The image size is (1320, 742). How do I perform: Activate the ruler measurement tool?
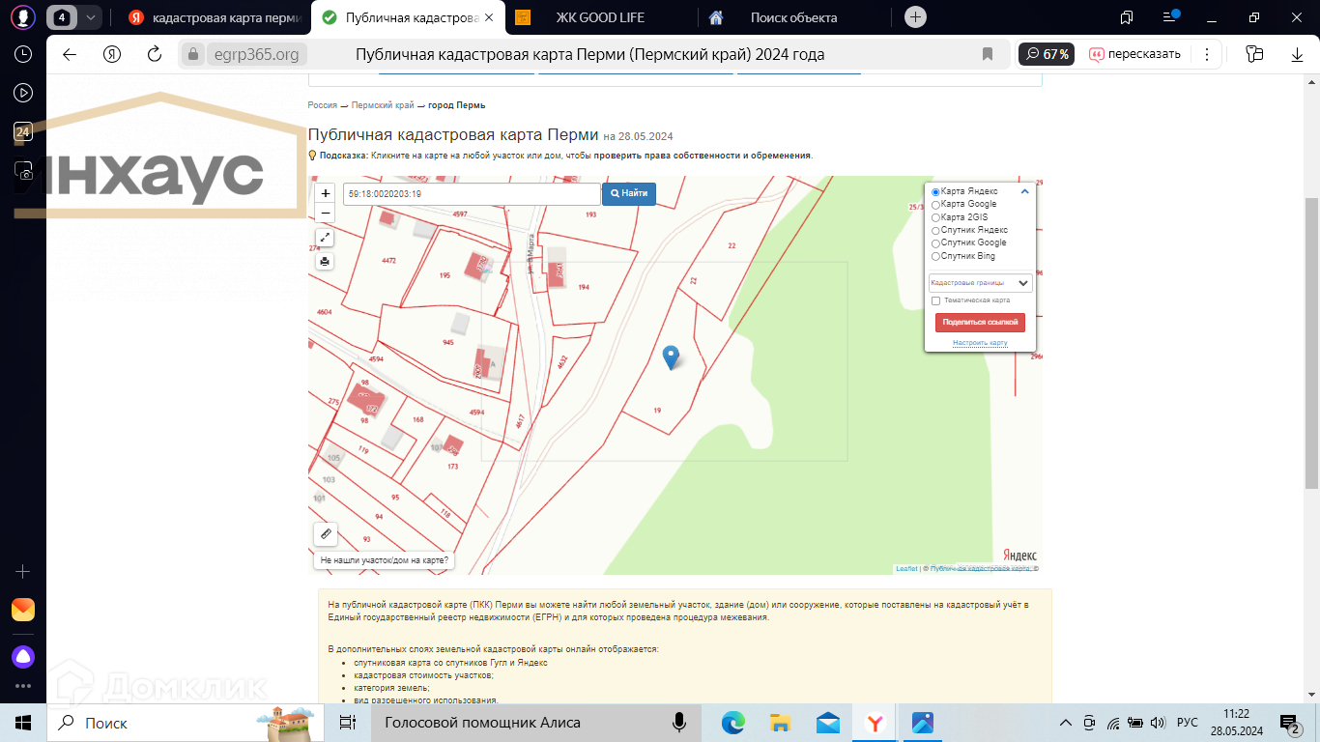326,533
